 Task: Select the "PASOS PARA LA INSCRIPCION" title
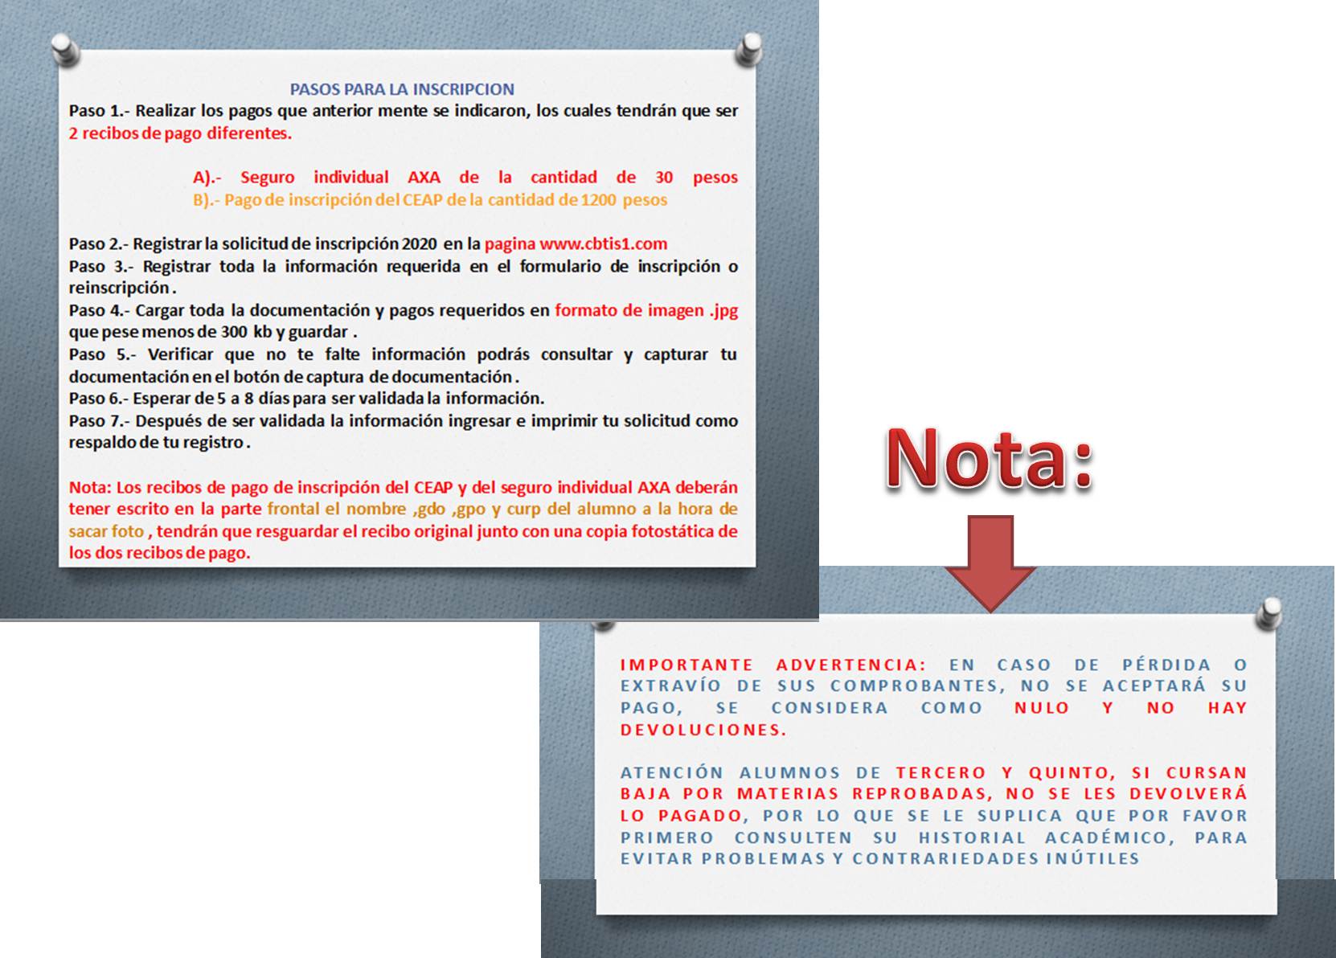402,89
